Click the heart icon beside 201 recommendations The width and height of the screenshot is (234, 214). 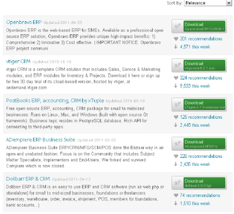click(x=176, y=39)
